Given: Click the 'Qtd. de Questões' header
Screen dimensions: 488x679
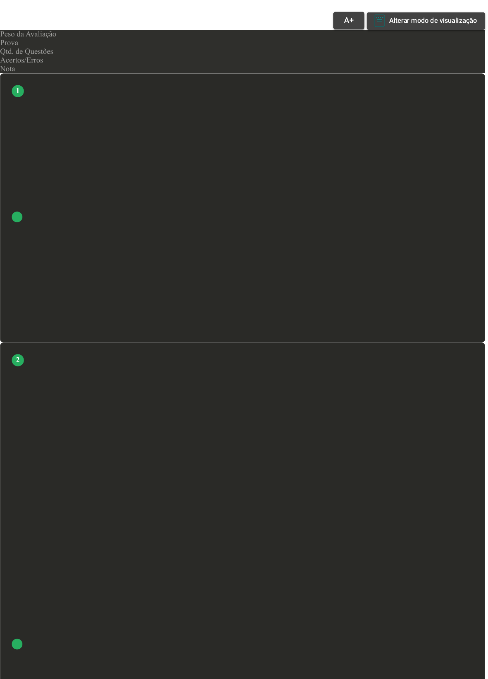Looking at the screenshot, I should [x=26, y=51].
